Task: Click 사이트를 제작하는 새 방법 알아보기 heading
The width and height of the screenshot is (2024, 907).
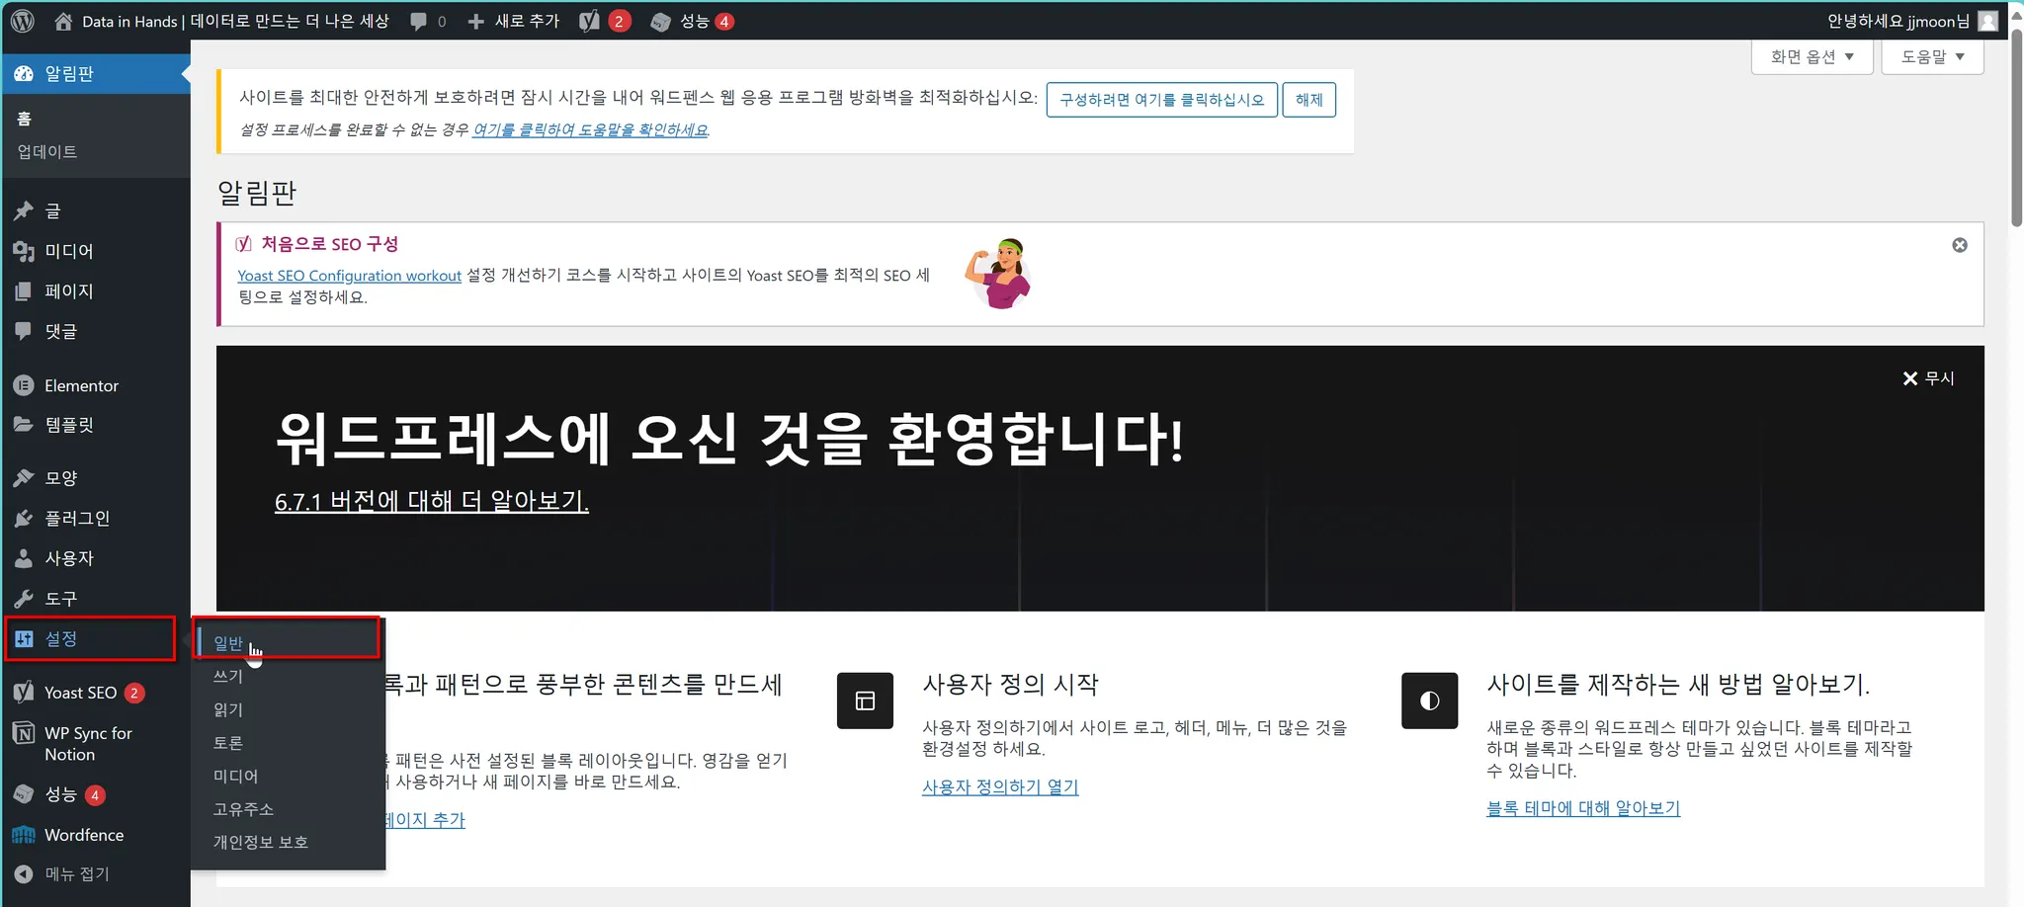Action: pos(1678,685)
